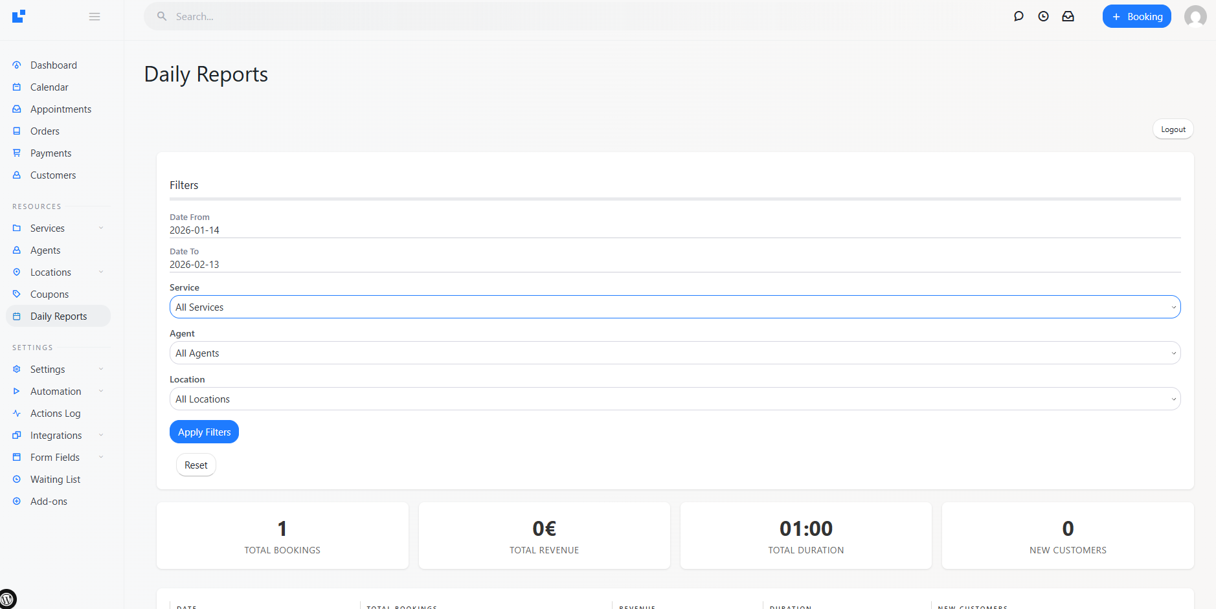Expand the Services submenu chevron
The height and width of the screenshot is (609, 1216).
(101, 228)
